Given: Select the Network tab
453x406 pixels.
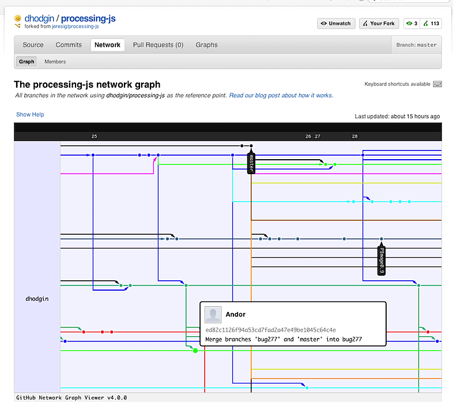Looking at the screenshot, I should point(107,45).
